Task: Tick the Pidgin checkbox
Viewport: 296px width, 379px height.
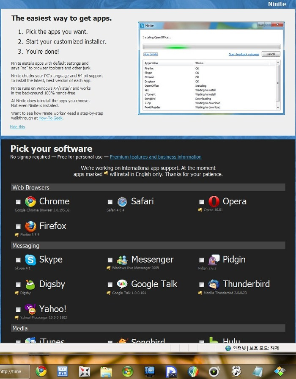Action: 202,260
